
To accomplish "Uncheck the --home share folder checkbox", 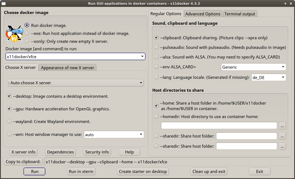I will pos(156,105).
